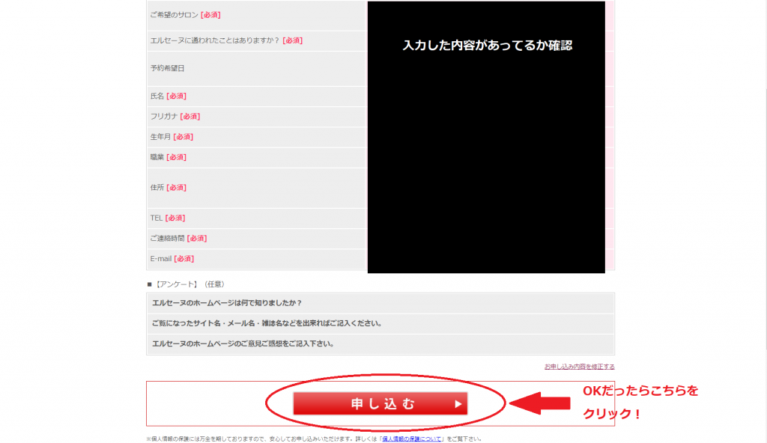The height and width of the screenshot is (443, 767).
Task: Select the エルセーヌに通われたことはありますか row
Action: pyautogui.click(x=226, y=40)
